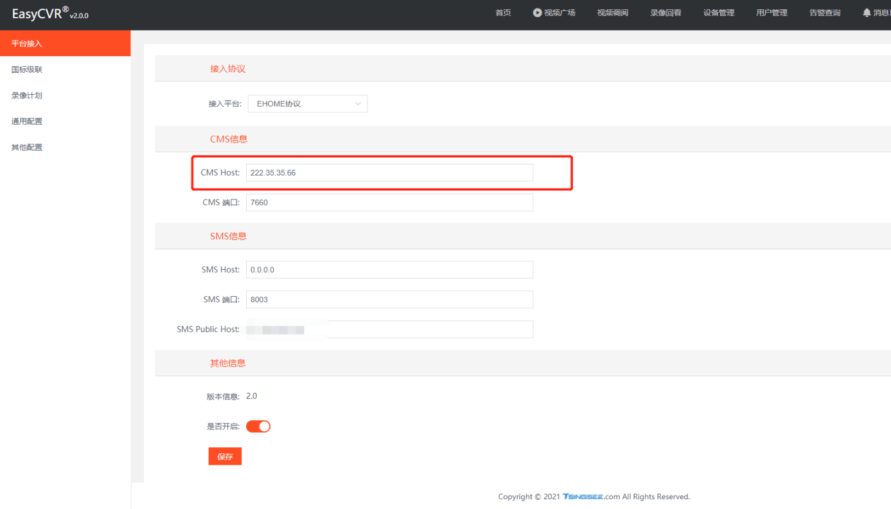Screen dimensions: 891x509
Task: Go to 录像计划 in sidebar
Action: pos(27,95)
